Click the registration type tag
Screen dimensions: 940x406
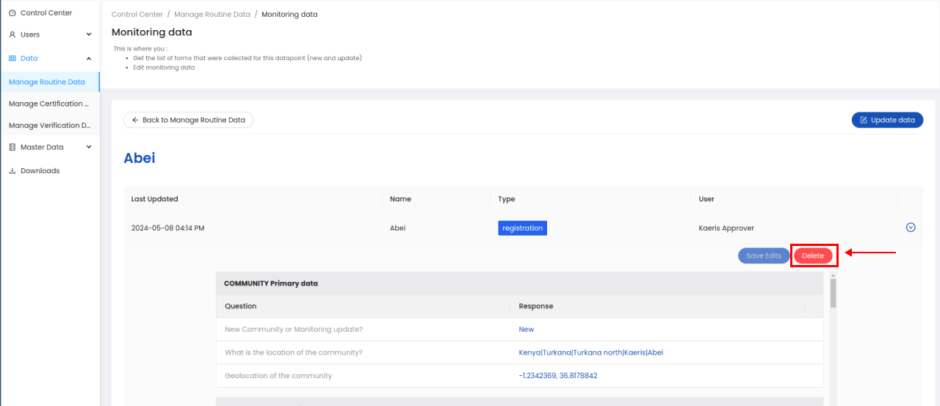click(x=522, y=228)
